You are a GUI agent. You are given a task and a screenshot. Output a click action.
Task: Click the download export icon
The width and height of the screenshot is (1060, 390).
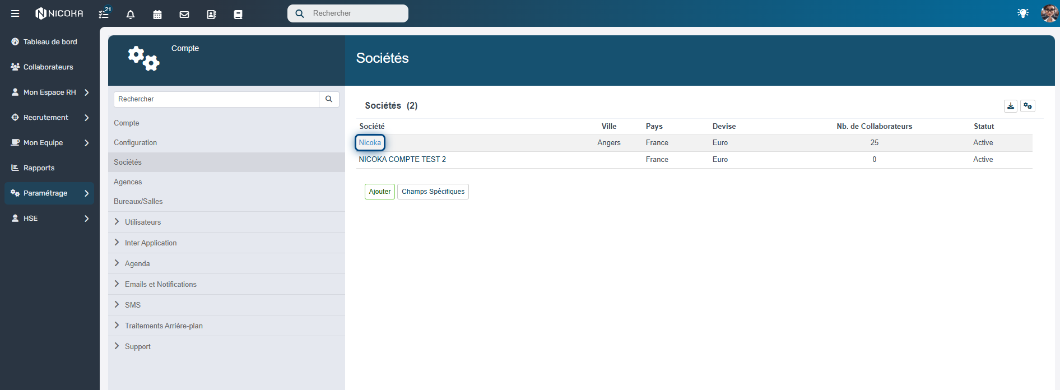pos(1011,106)
